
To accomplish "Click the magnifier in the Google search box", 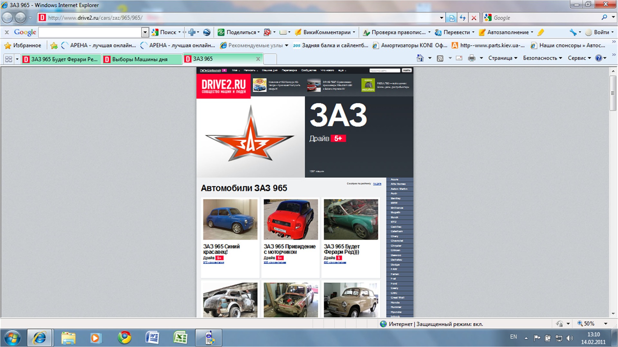I will pyautogui.click(x=604, y=17).
